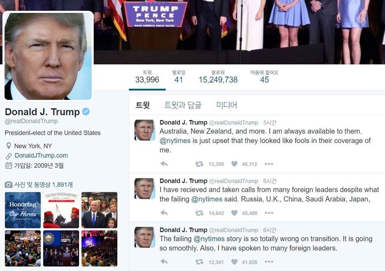Reply to the foreign leaders calls tweet

164,213
